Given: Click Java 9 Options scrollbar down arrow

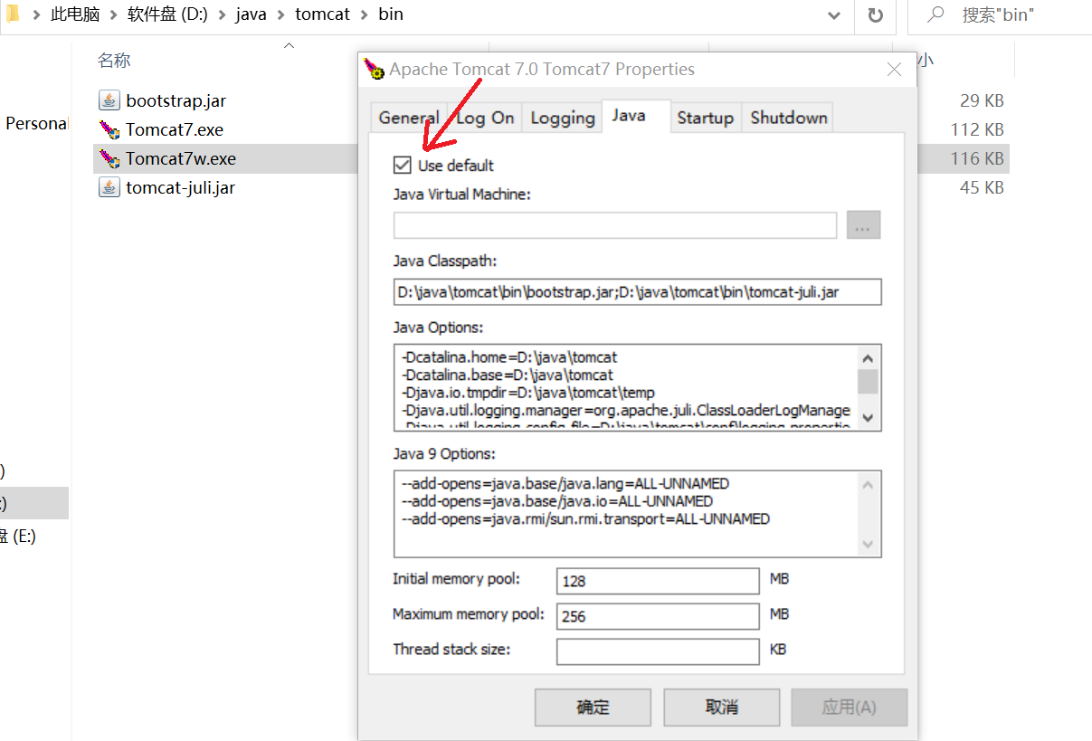Looking at the screenshot, I should [868, 545].
